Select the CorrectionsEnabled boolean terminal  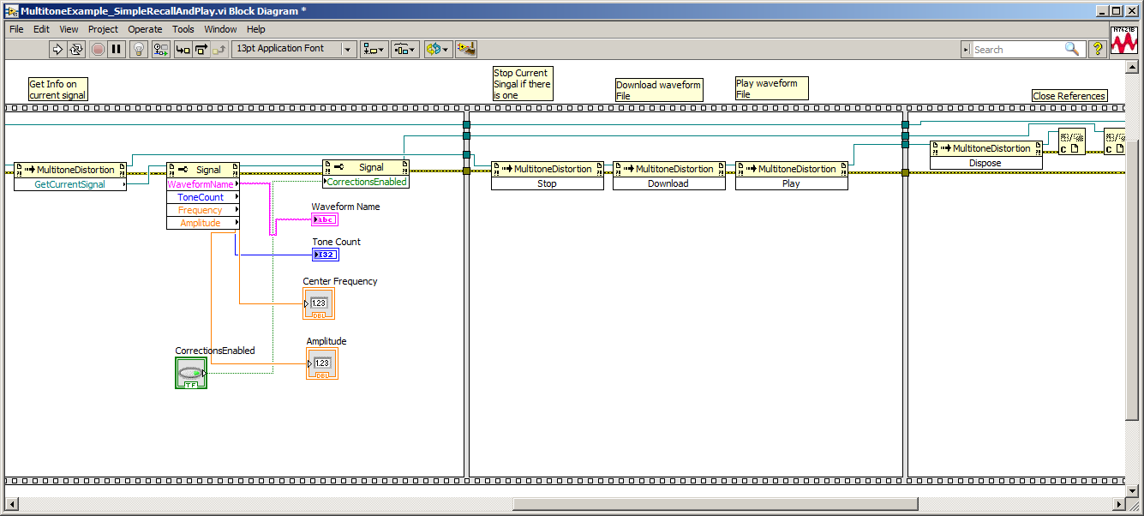pyautogui.click(x=191, y=373)
